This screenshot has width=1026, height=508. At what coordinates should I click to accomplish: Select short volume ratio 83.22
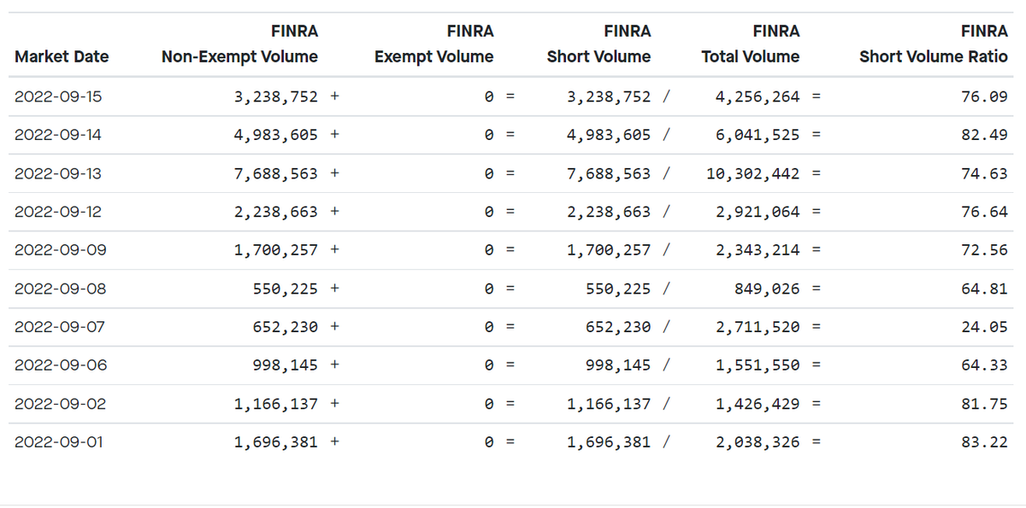coord(984,442)
